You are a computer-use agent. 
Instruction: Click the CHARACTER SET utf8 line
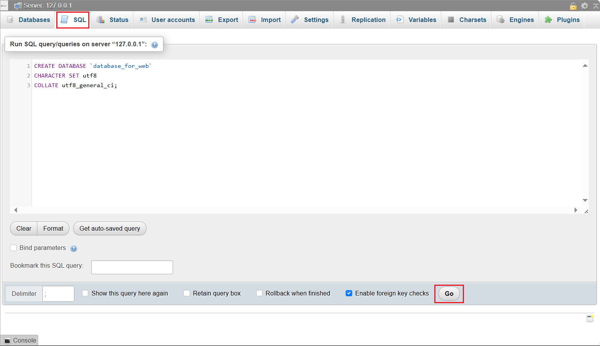66,76
